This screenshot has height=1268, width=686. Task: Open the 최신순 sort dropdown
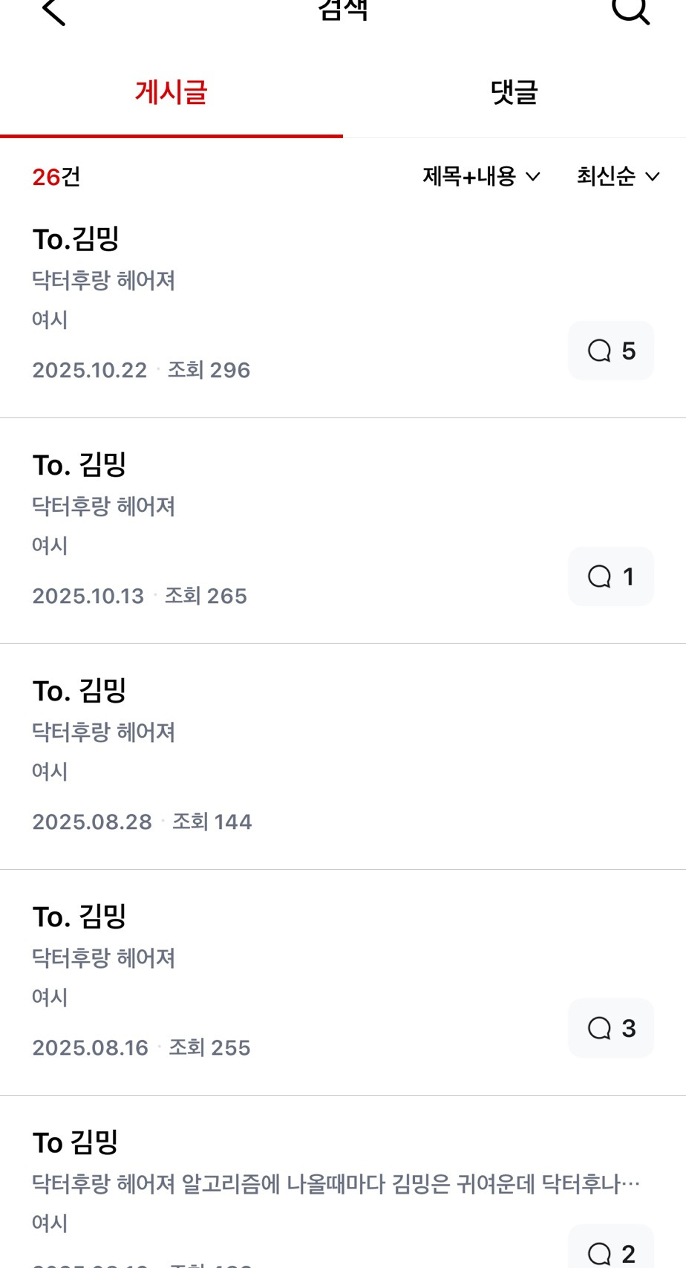618,176
